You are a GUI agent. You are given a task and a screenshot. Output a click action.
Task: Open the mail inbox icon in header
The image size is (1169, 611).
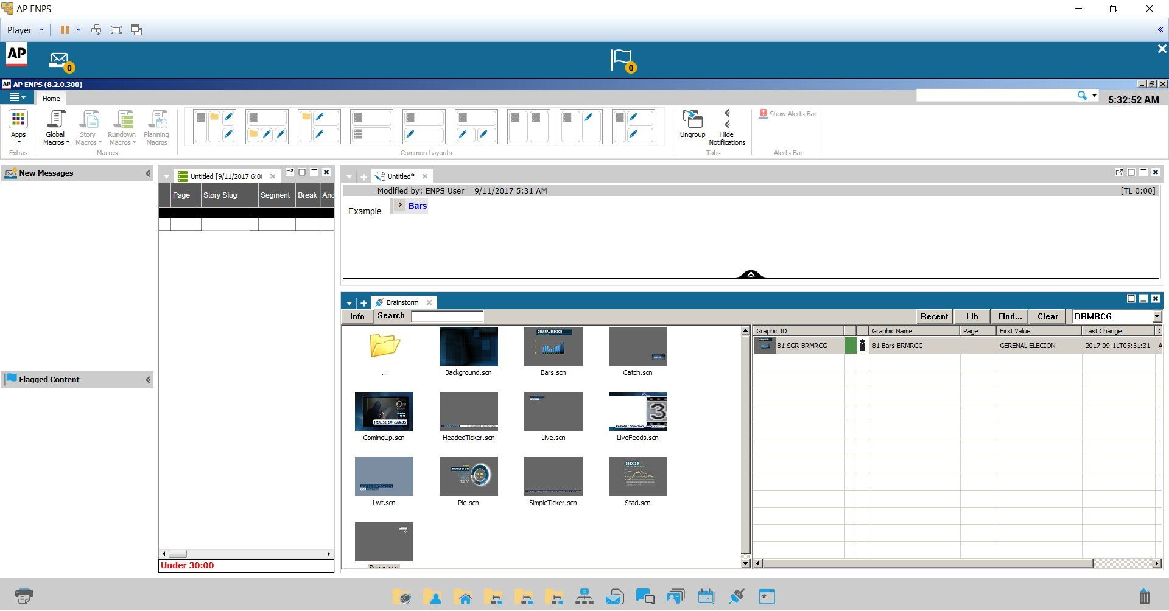[59, 60]
